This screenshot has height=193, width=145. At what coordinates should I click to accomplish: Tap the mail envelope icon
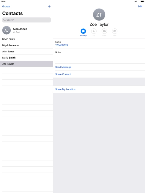pyautogui.click(x=115, y=31)
